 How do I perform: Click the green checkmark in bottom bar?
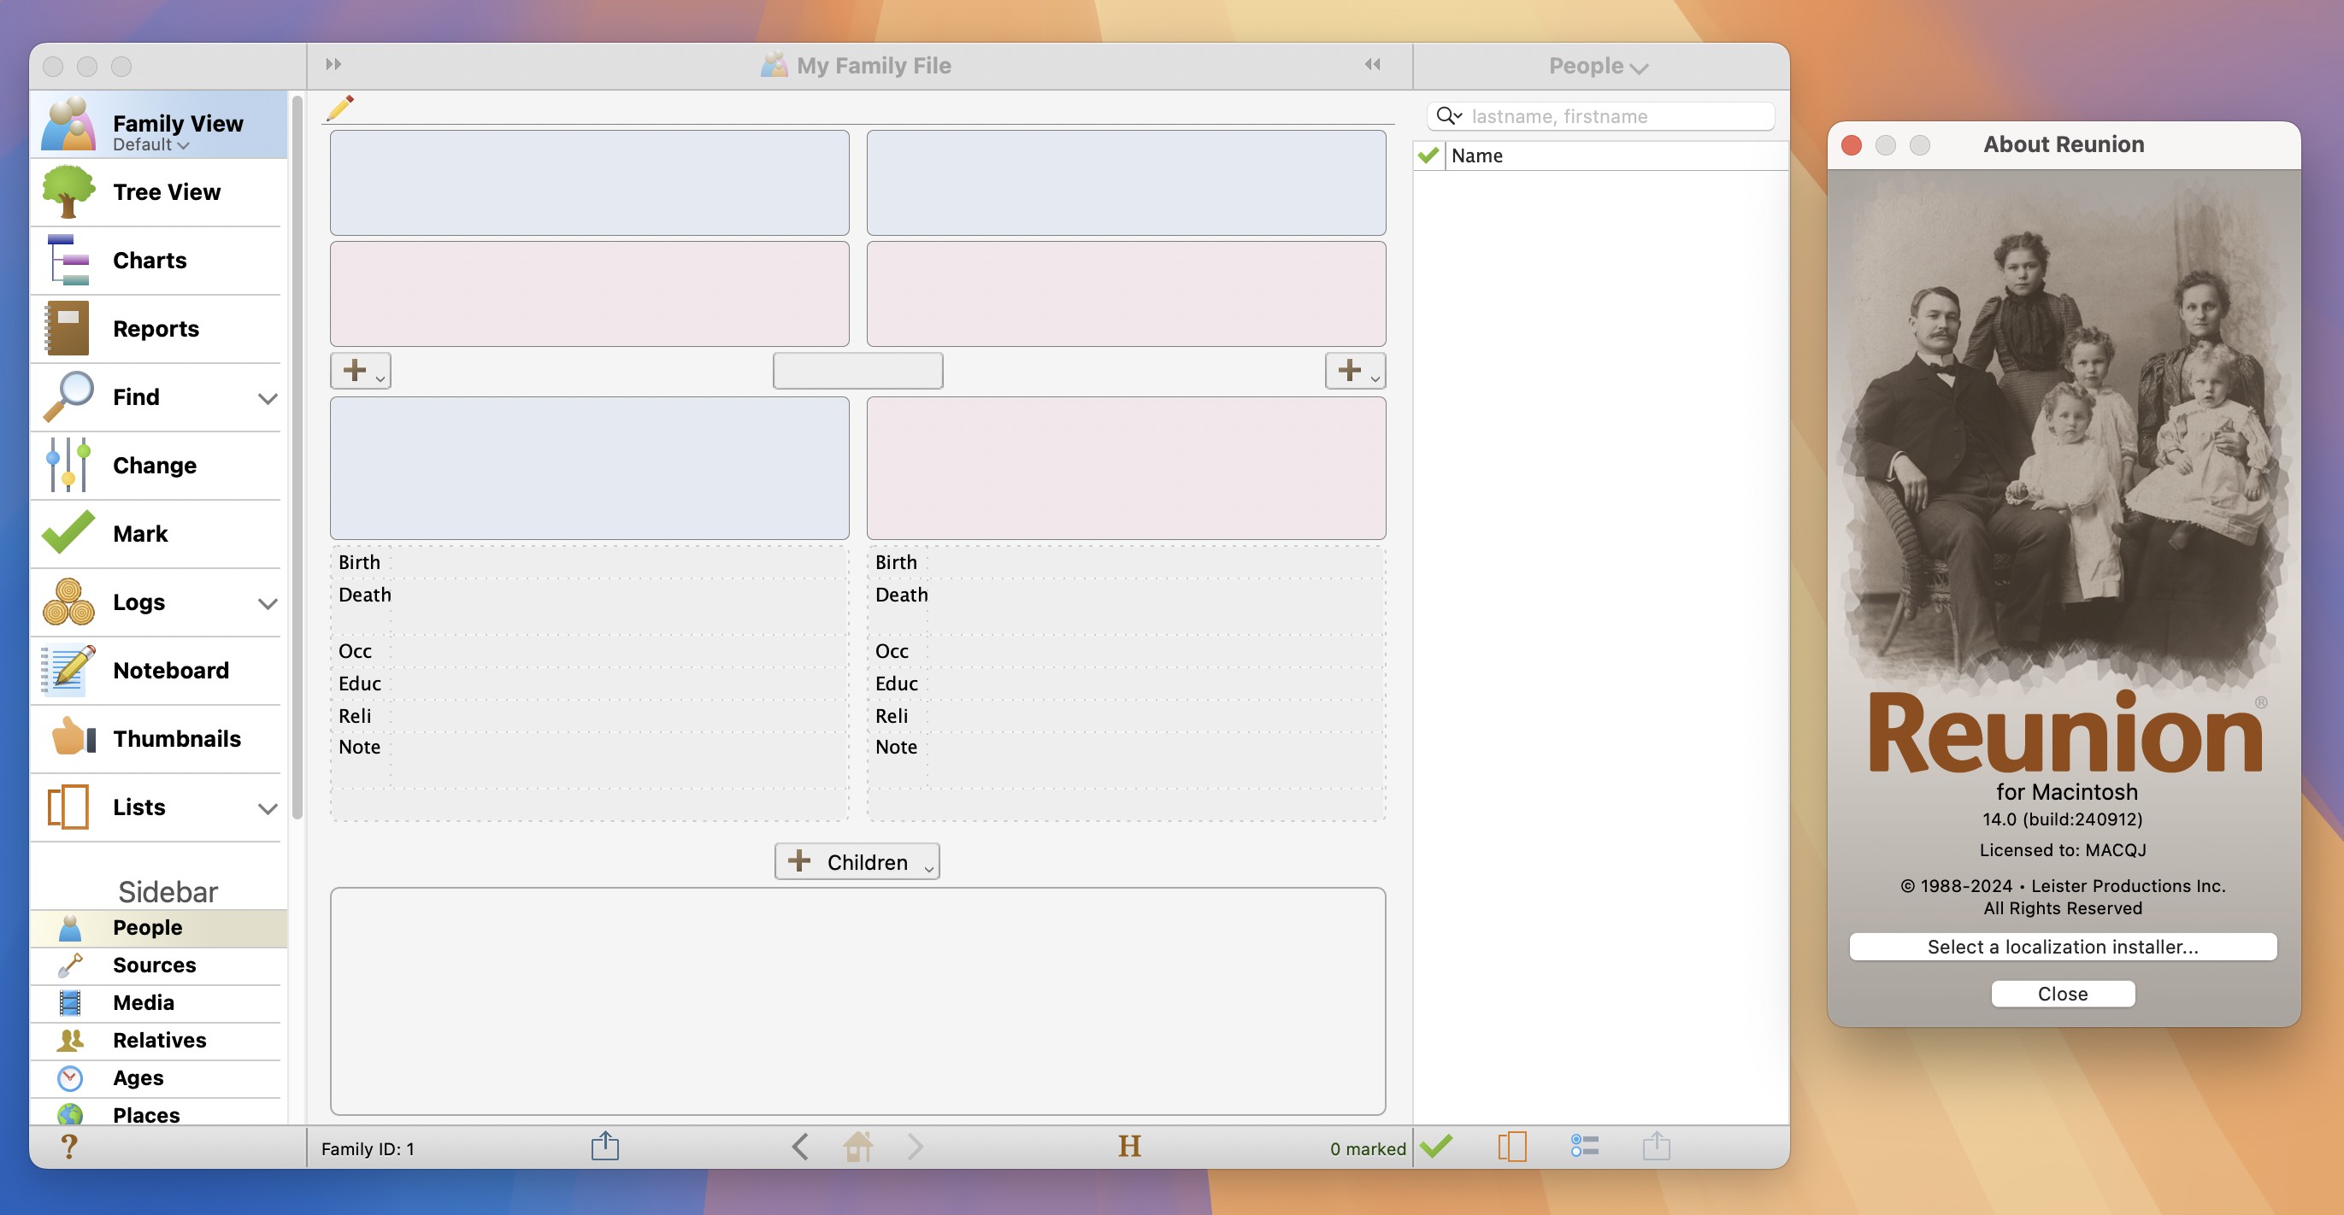click(x=1436, y=1147)
